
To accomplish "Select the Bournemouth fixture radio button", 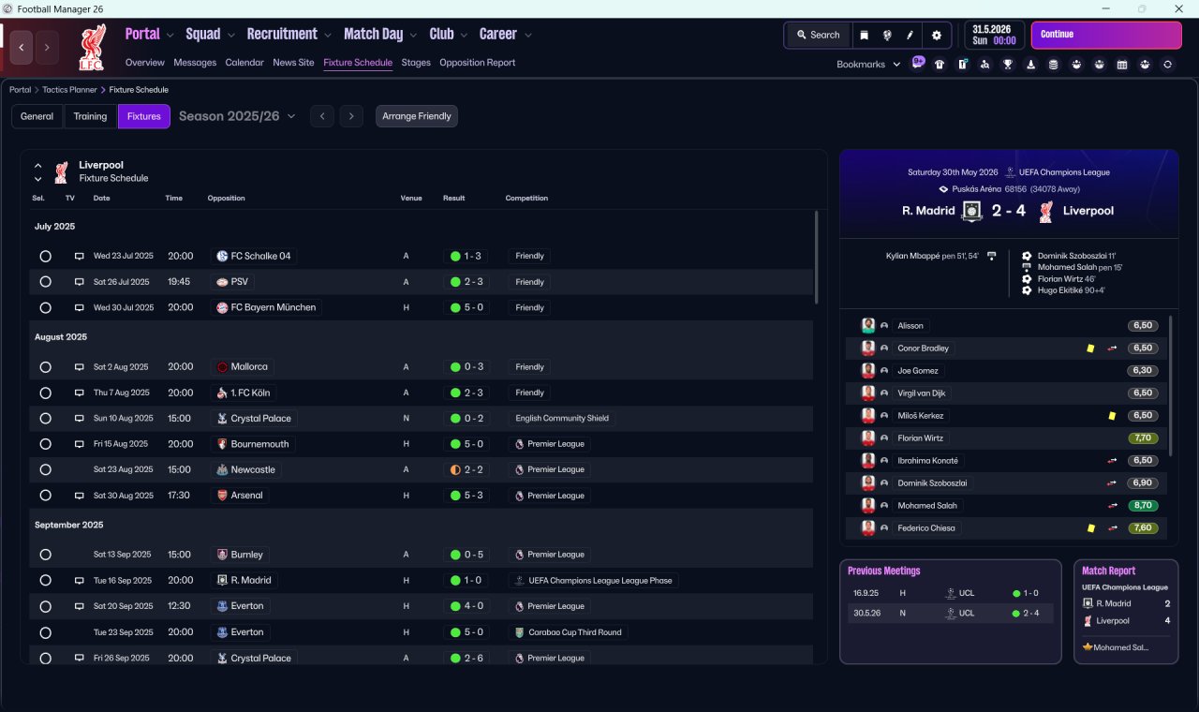I will click(45, 444).
